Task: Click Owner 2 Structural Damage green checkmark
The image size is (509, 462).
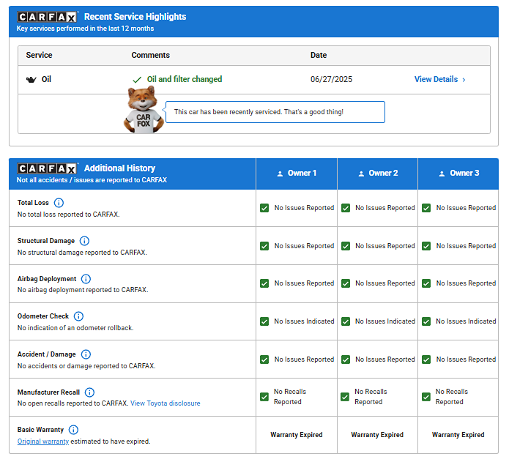Action: click(345, 246)
